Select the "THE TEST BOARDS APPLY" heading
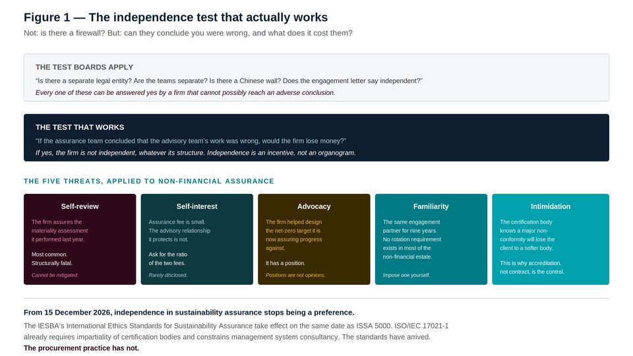Image resolution: width=633 pixels, height=356 pixels. tap(84, 67)
